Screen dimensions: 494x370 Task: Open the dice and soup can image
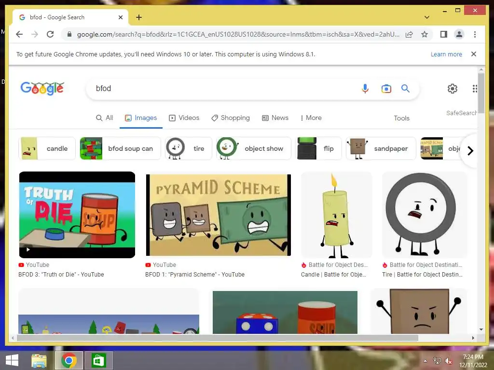click(285, 312)
